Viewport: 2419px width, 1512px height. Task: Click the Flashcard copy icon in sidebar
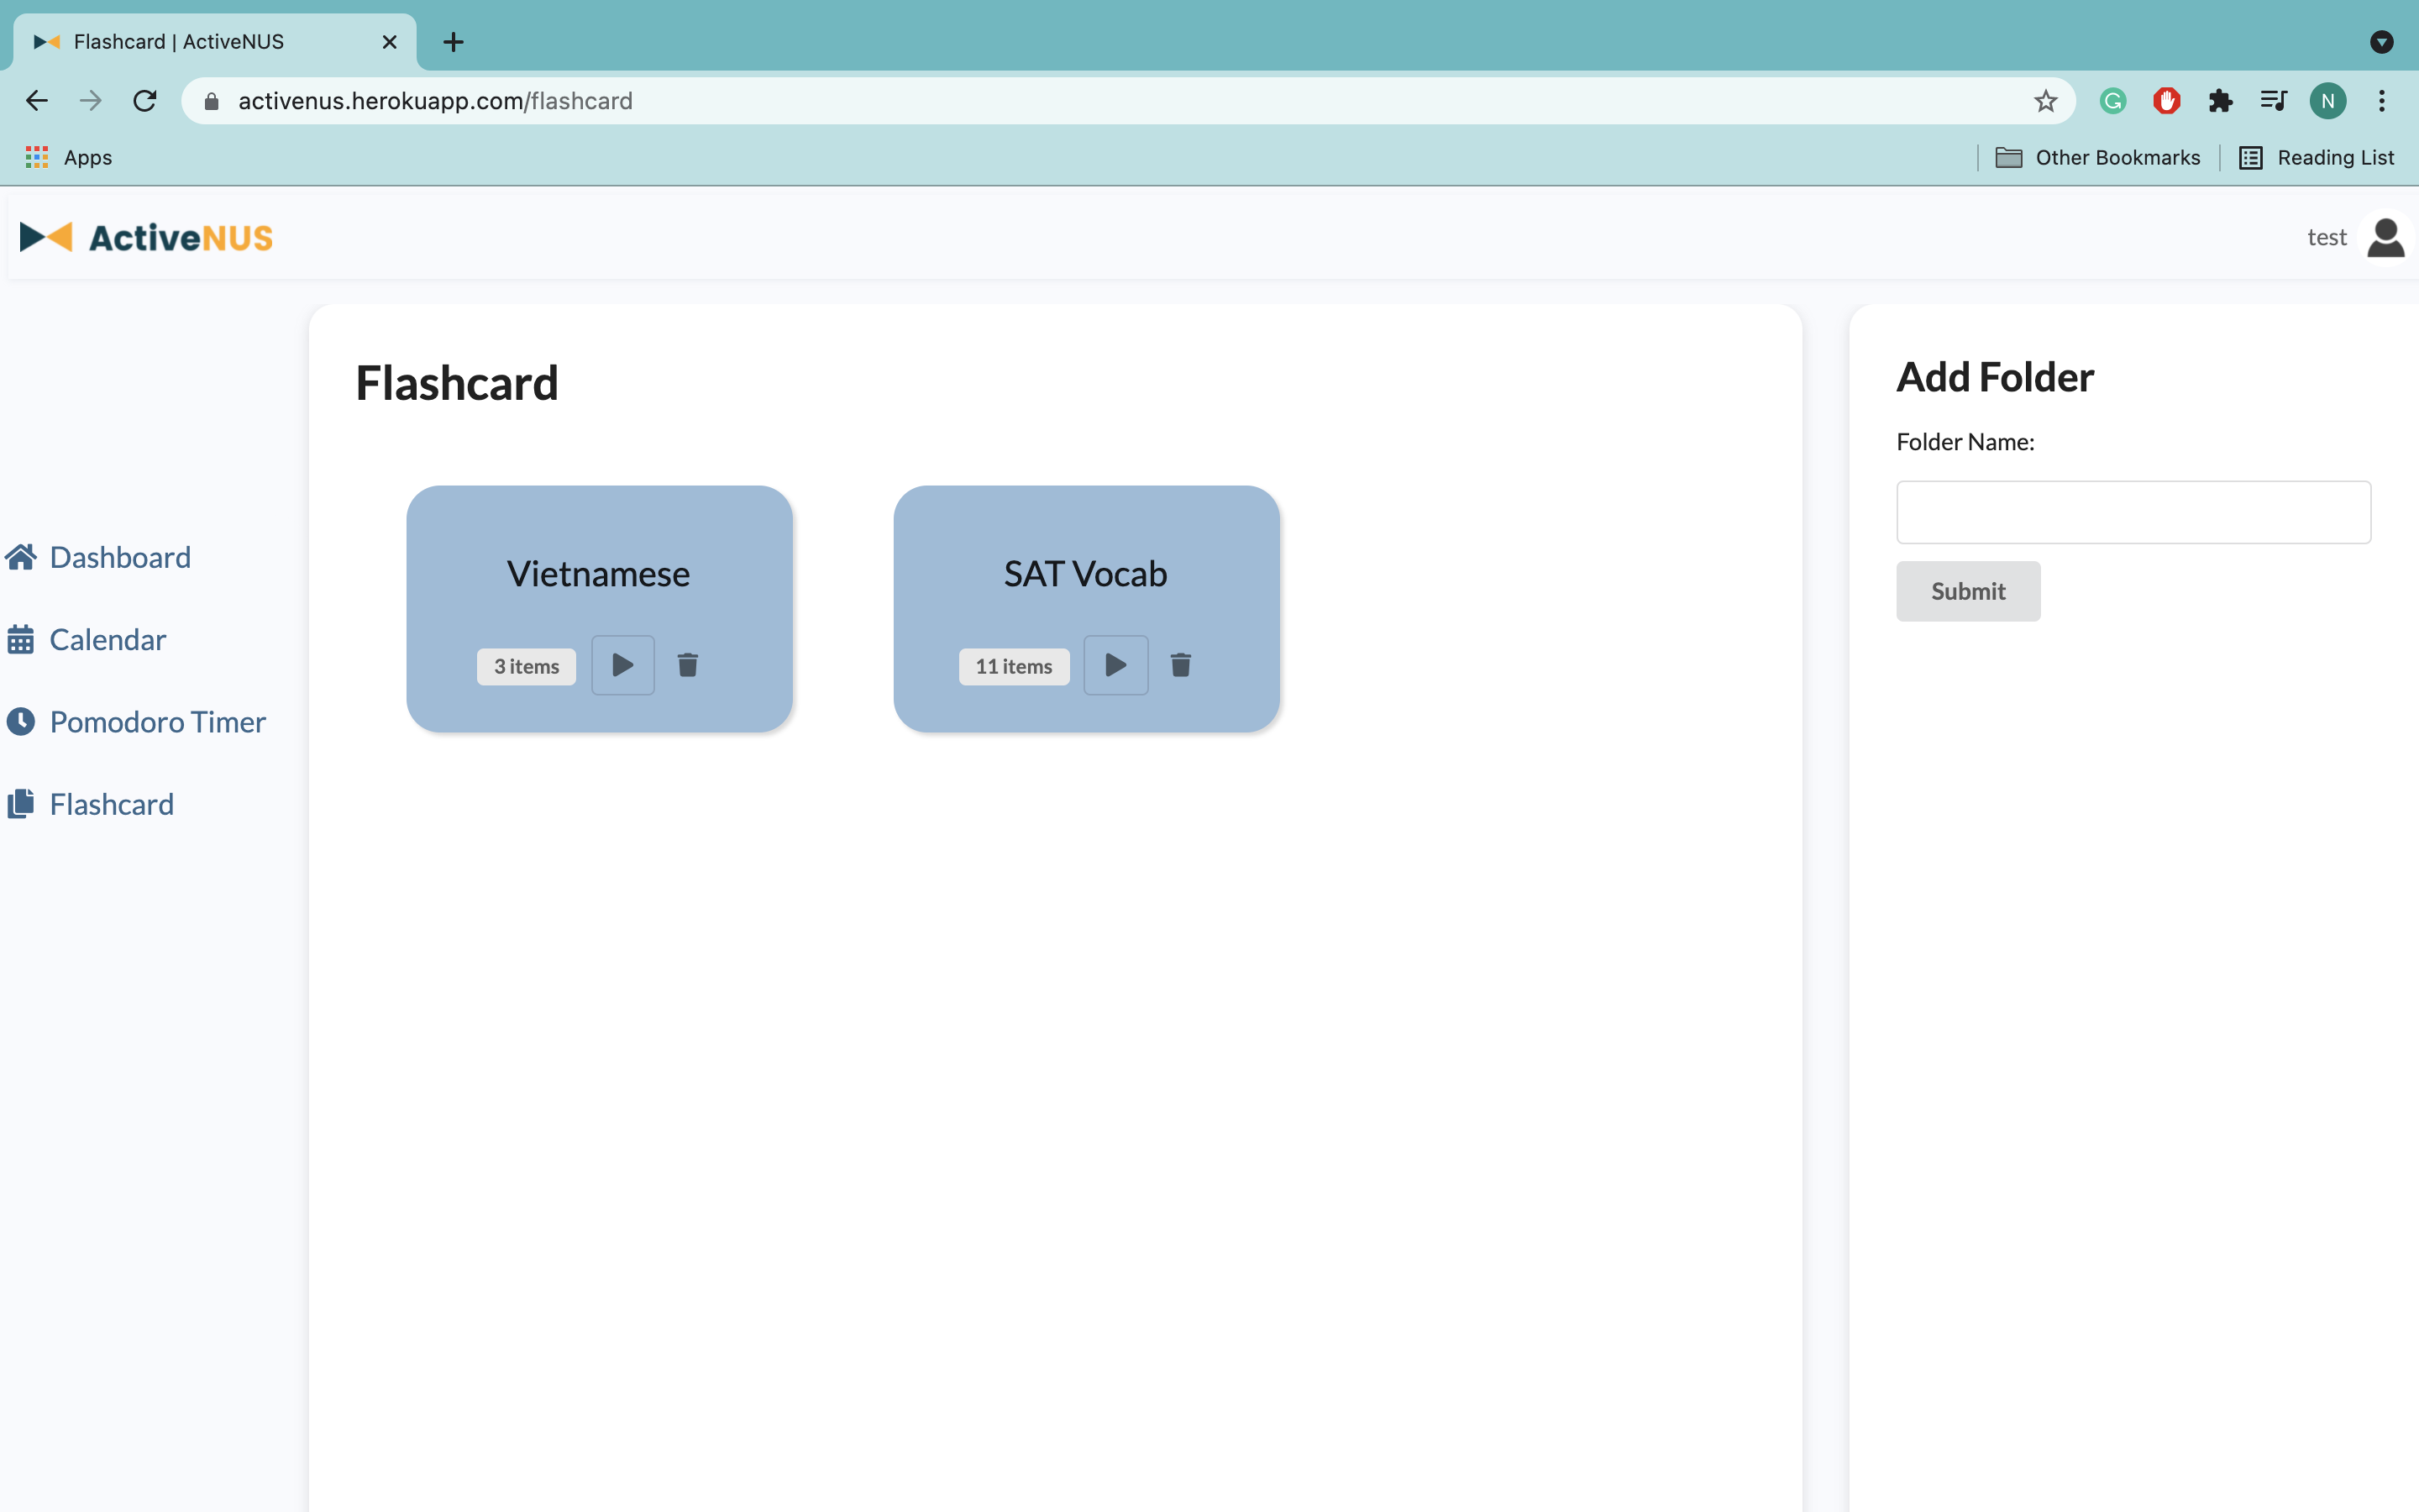[21, 803]
